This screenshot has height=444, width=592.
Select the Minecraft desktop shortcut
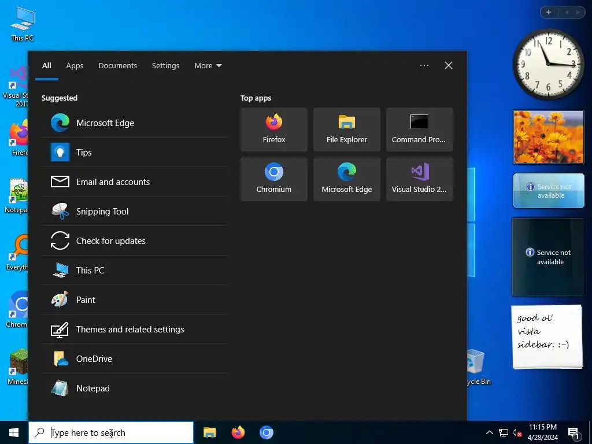point(18,366)
